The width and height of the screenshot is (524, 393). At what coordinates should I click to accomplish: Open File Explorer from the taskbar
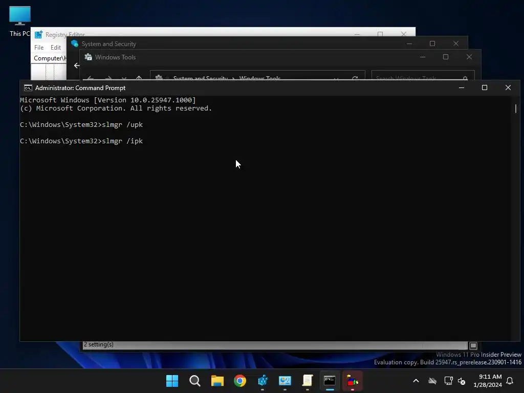click(x=217, y=381)
